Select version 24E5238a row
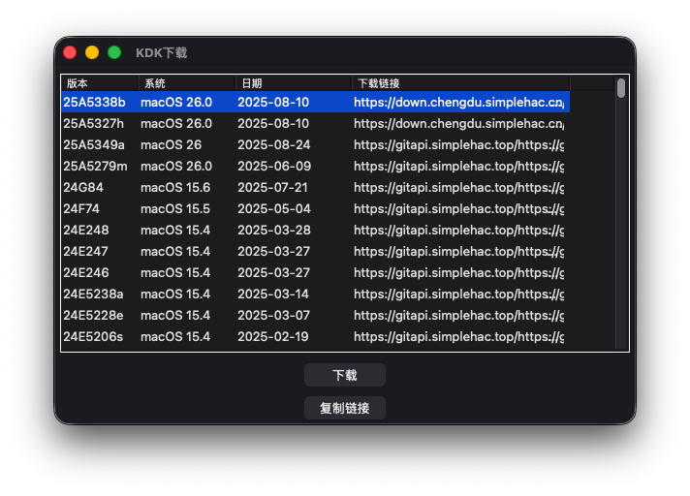The image size is (690, 496). (316, 294)
